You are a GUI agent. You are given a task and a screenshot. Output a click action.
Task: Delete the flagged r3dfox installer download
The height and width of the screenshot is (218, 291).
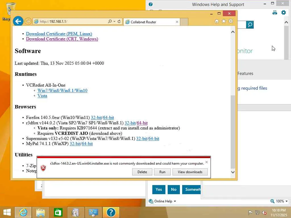point(142,172)
